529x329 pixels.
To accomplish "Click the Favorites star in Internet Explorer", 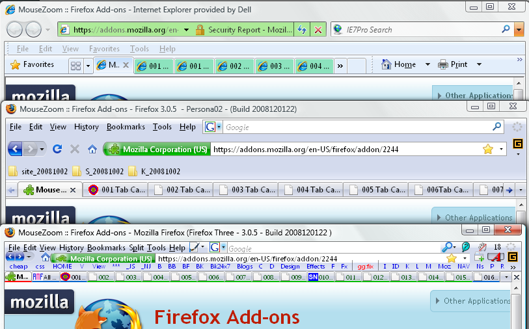I will (x=15, y=64).
